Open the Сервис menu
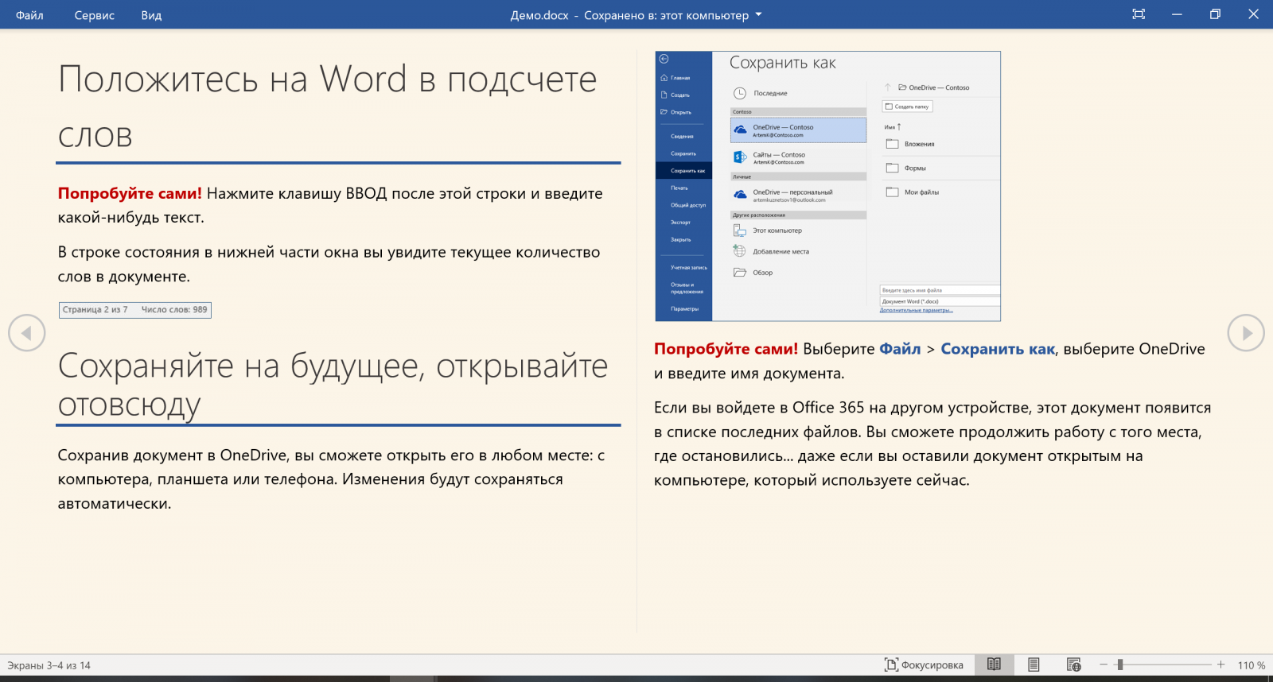 point(94,15)
